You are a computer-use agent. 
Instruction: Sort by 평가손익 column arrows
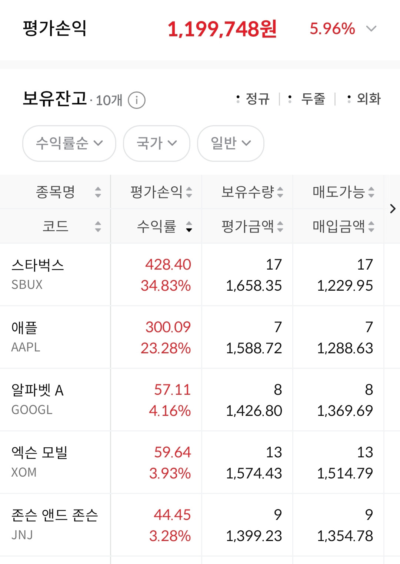[189, 192]
